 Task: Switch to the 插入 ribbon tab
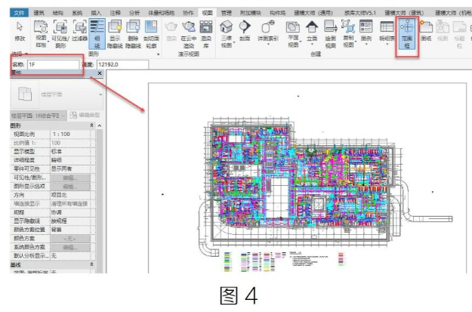click(96, 13)
